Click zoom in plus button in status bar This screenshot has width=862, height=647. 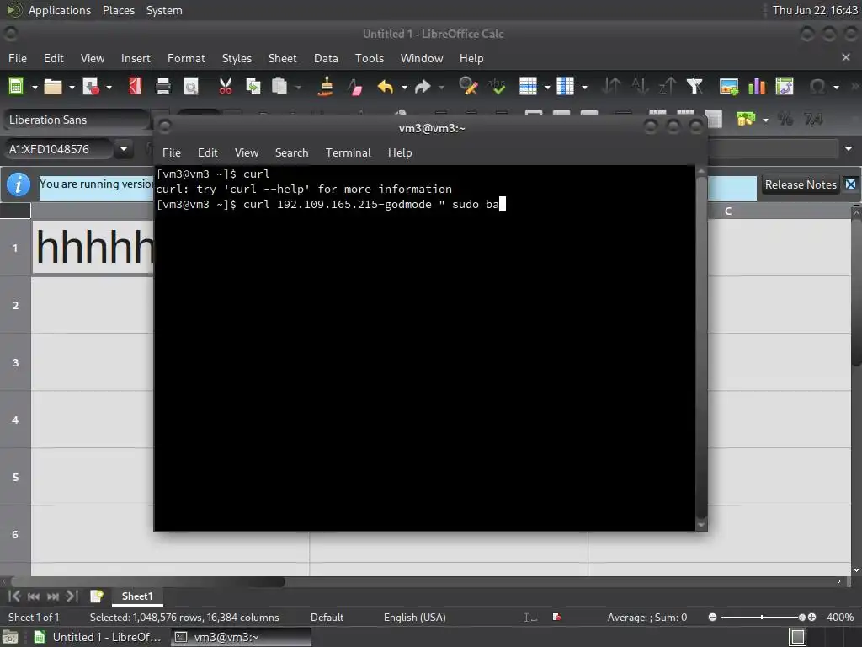(x=811, y=618)
